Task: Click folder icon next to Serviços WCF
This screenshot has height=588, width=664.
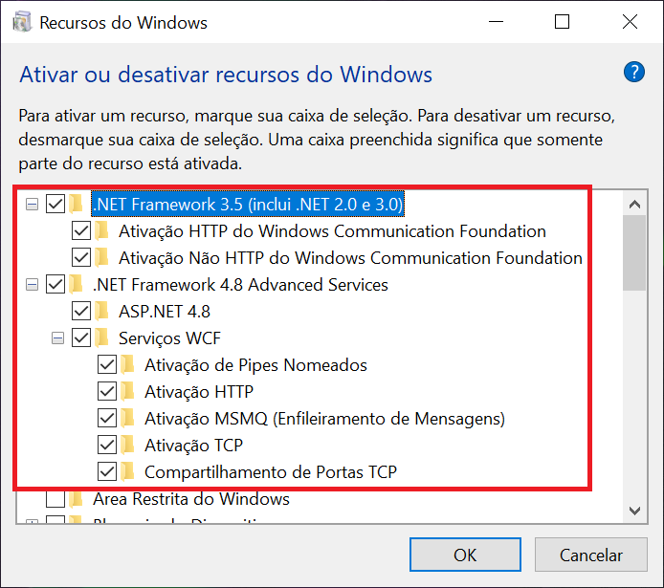Action: (x=102, y=338)
